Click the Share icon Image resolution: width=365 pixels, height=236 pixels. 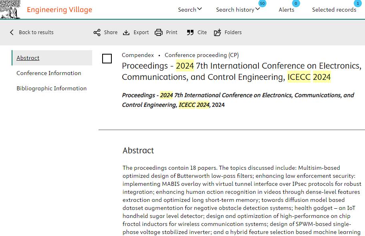tap(97, 33)
